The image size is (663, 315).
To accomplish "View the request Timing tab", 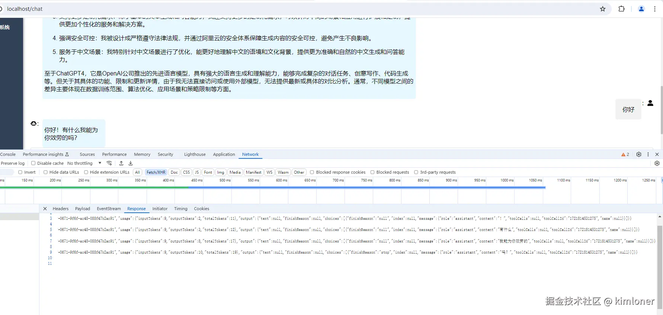I will (x=181, y=209).
